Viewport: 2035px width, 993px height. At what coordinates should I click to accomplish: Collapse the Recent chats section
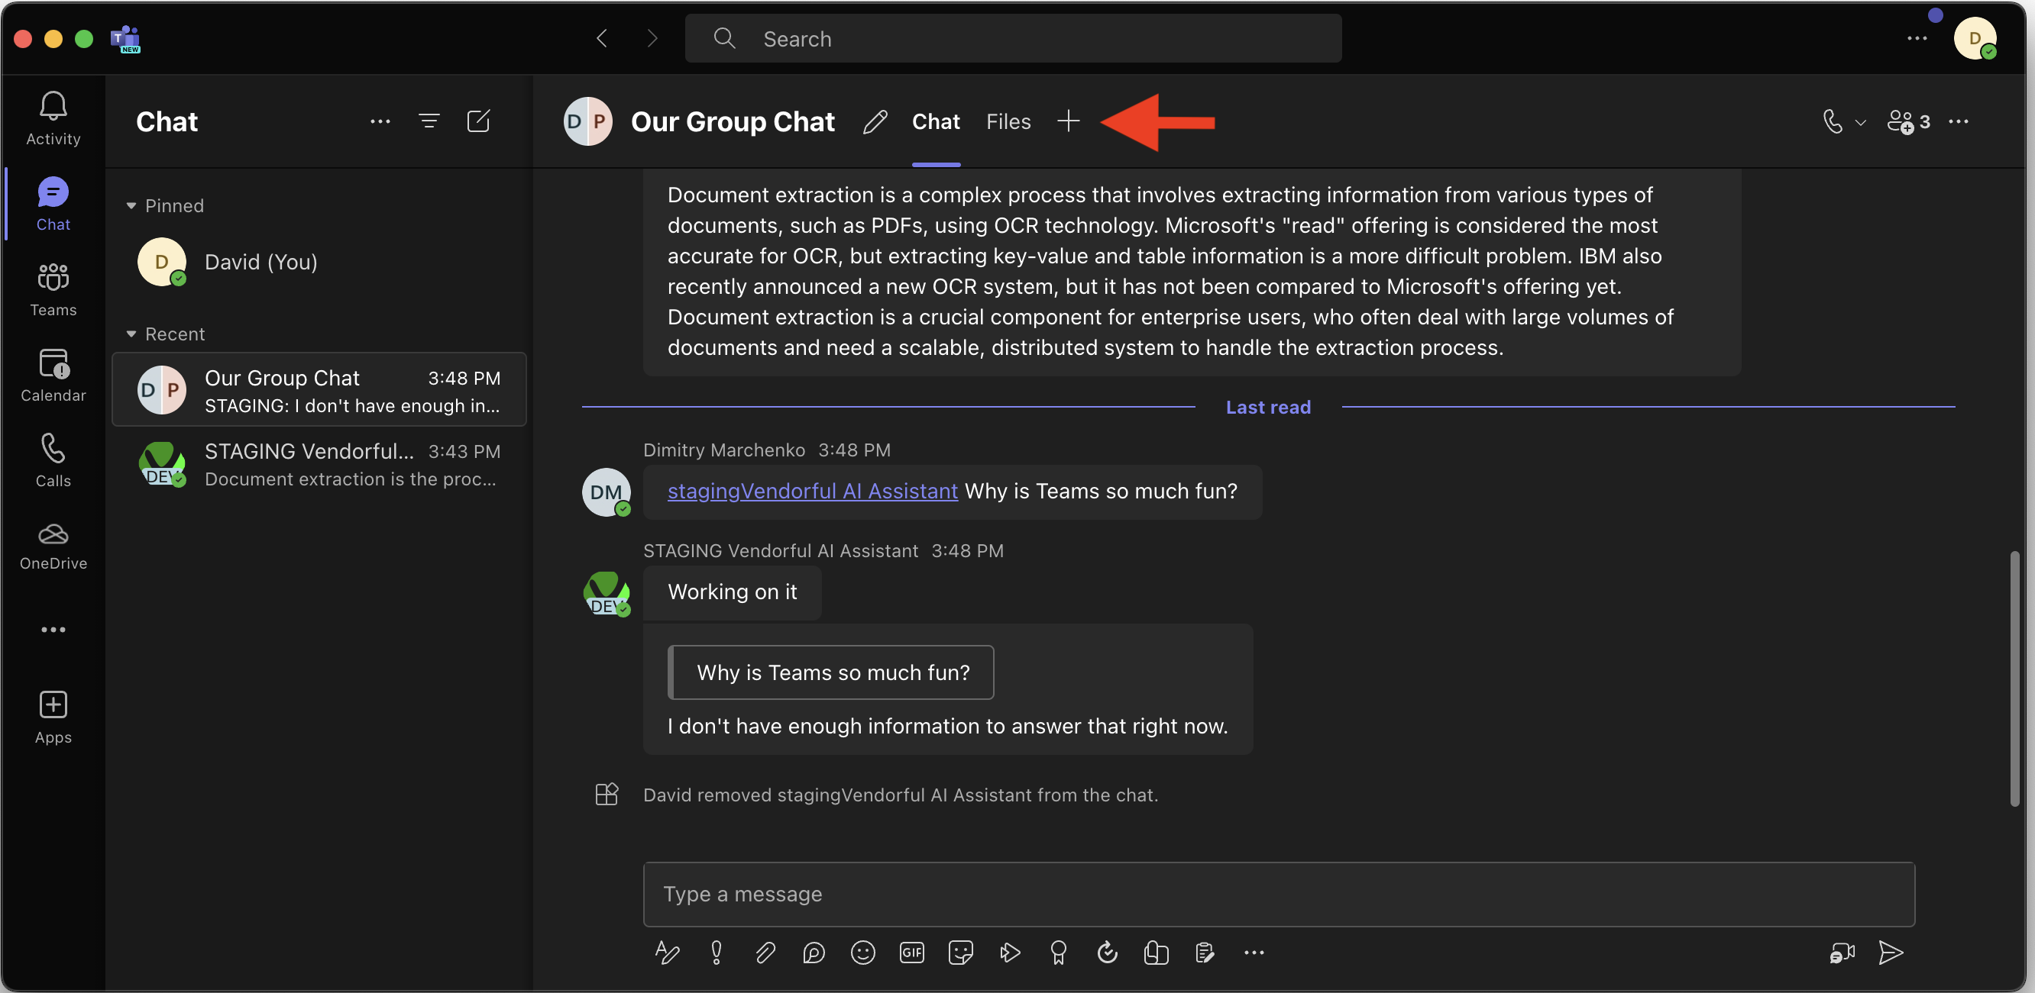pyautogui.click(x=131, y=334)
